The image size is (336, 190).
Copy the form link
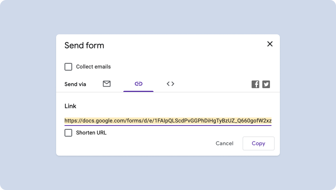[258, 143]
